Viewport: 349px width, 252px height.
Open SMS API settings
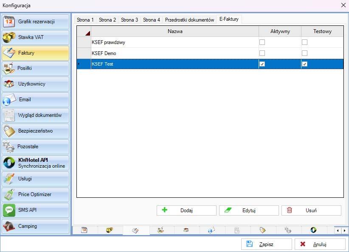(x=35, y=210)
